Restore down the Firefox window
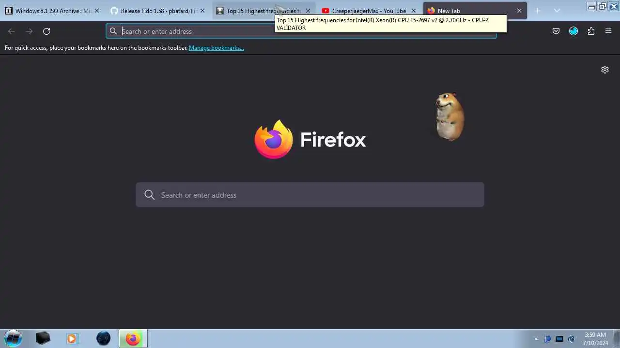 603,6
